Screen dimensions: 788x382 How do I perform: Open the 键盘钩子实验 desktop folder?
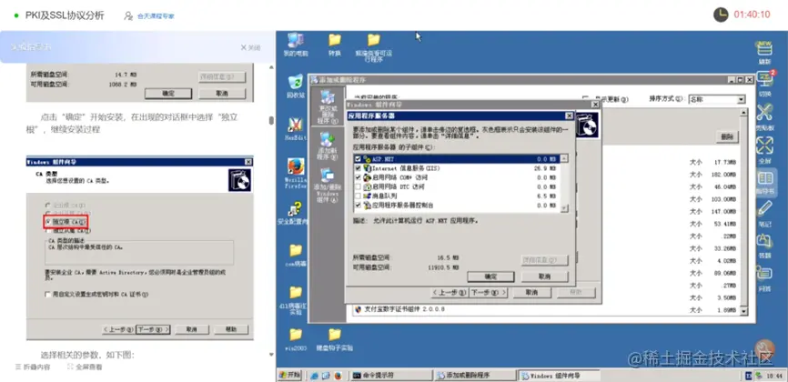point(334,338)
